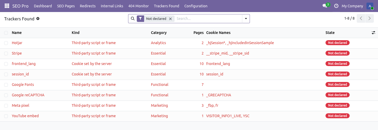Click the search text field
This screenshot has height=130, width=378.
pos(208,19)
